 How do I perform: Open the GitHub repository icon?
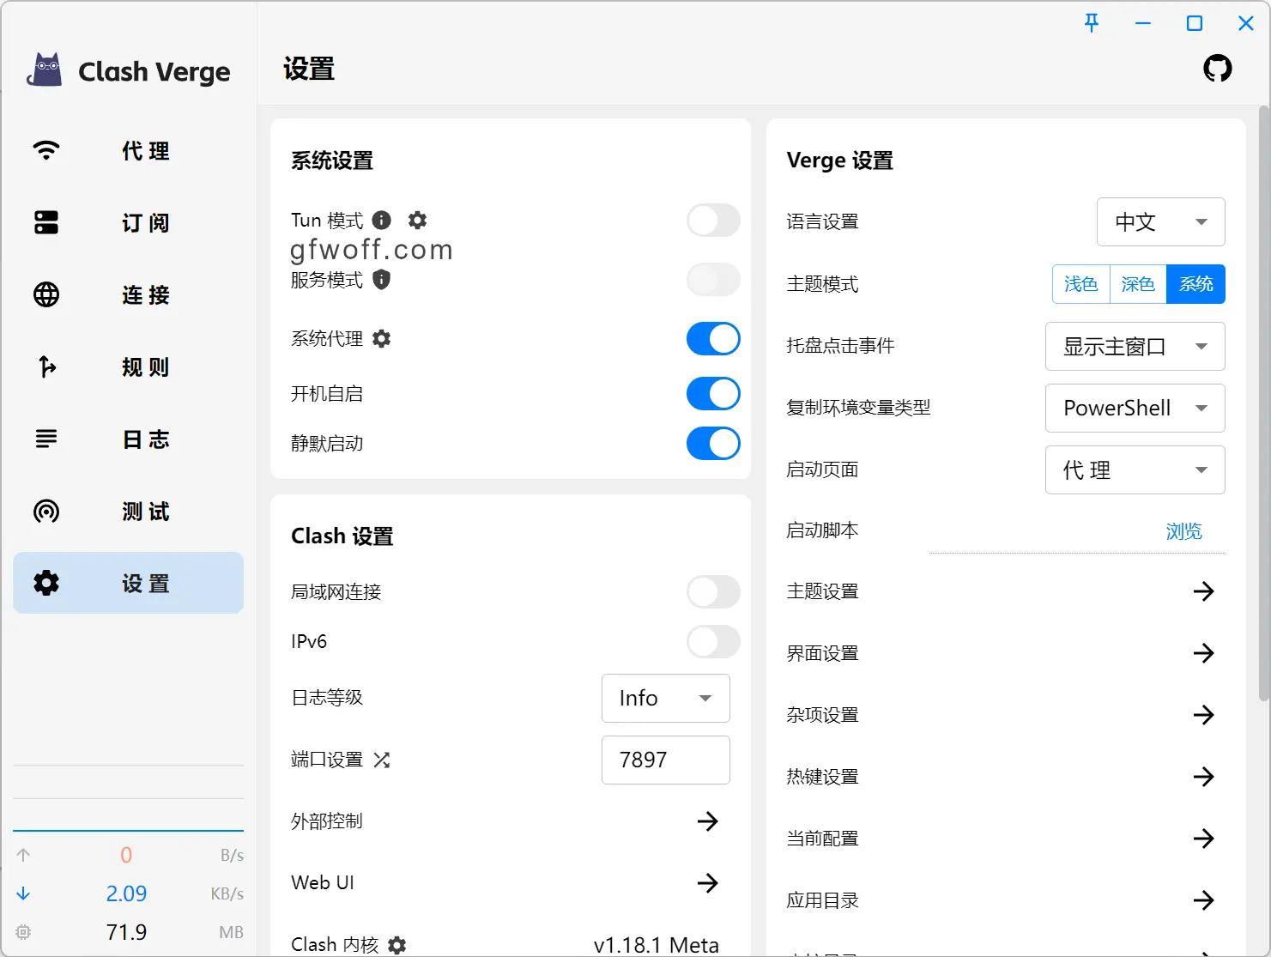1217,69
